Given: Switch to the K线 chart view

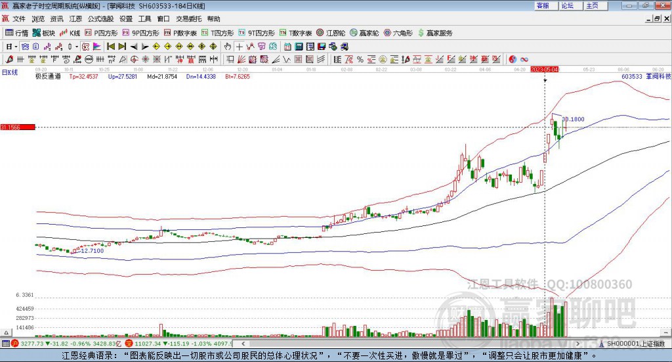Looking at the screenshot, I should pyautogui.click(x=70, y=33).
